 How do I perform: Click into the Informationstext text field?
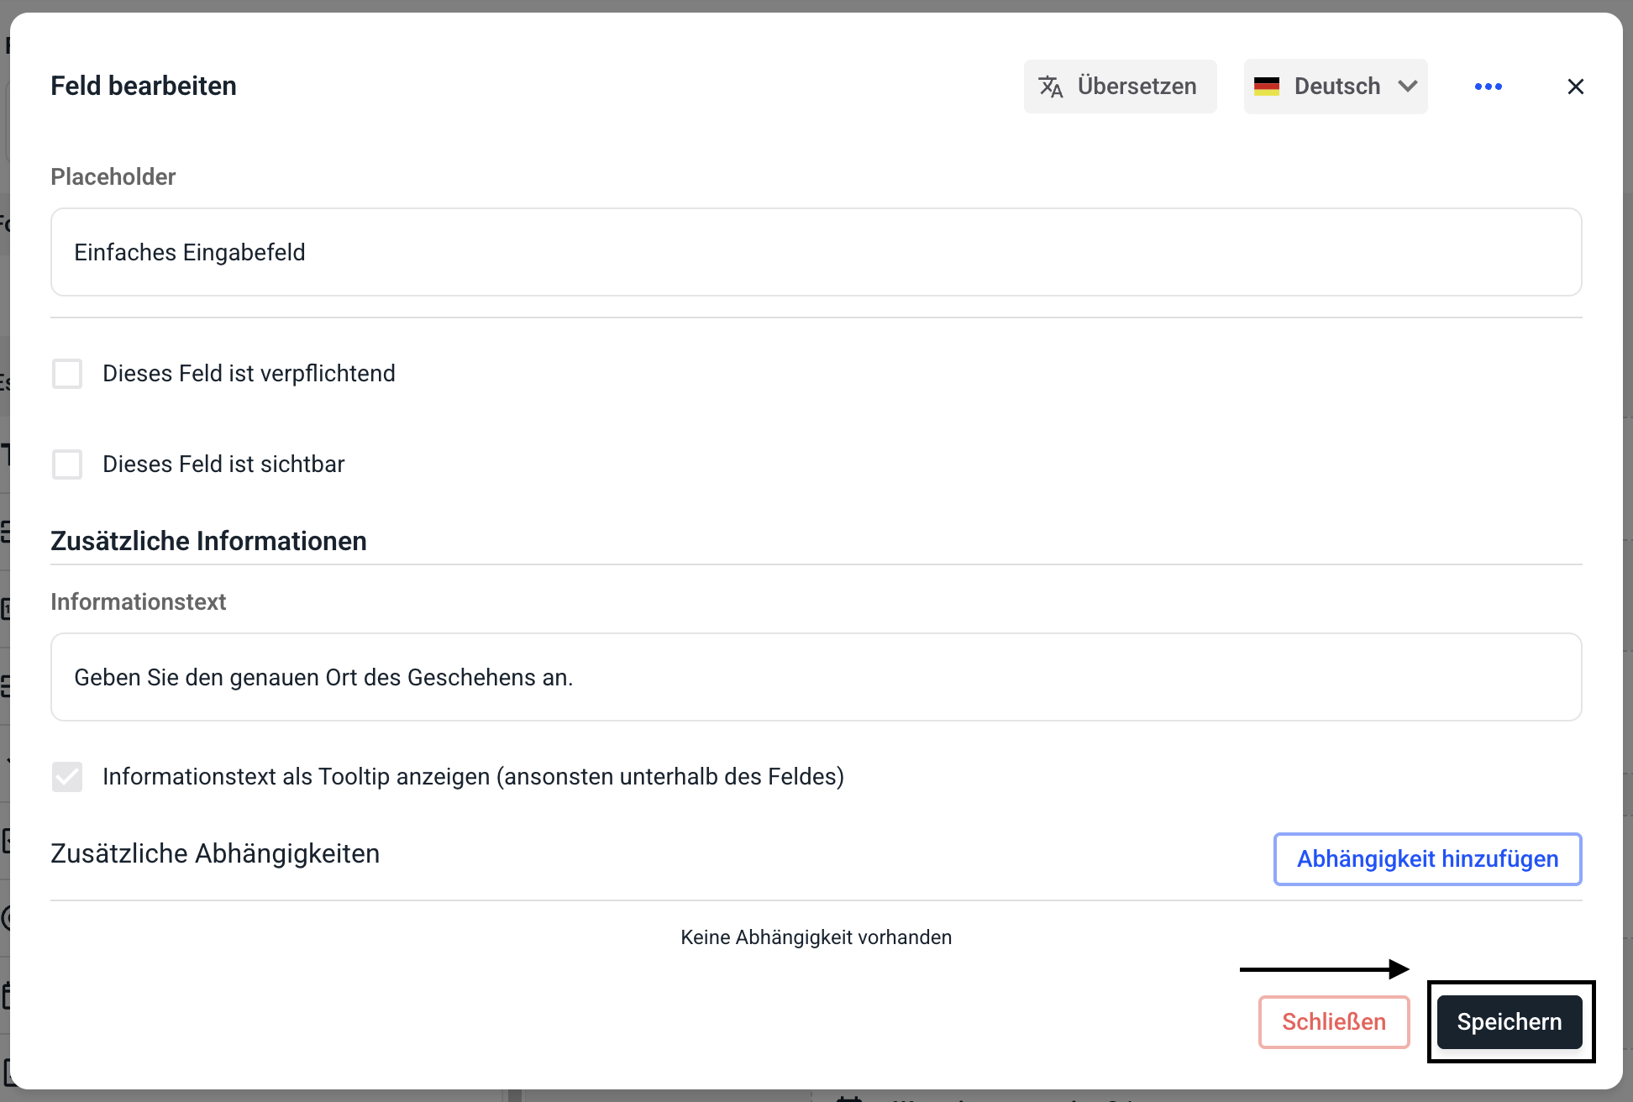point(816,677)
